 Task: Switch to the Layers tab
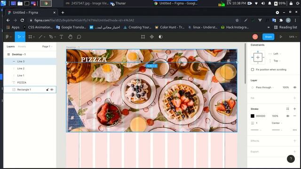10,46
